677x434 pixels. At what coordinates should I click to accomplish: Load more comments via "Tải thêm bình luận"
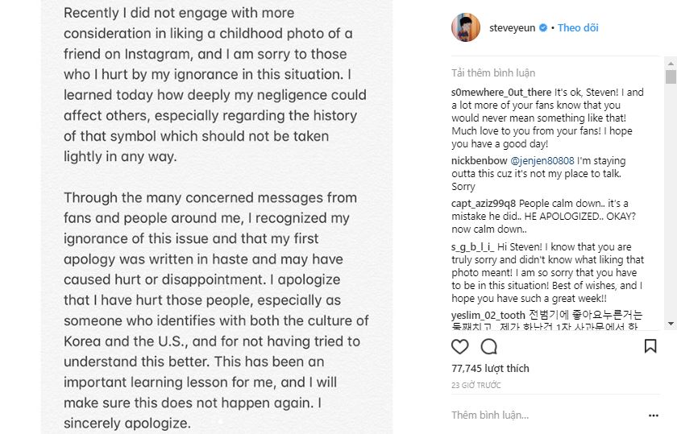tap(492, 73)
